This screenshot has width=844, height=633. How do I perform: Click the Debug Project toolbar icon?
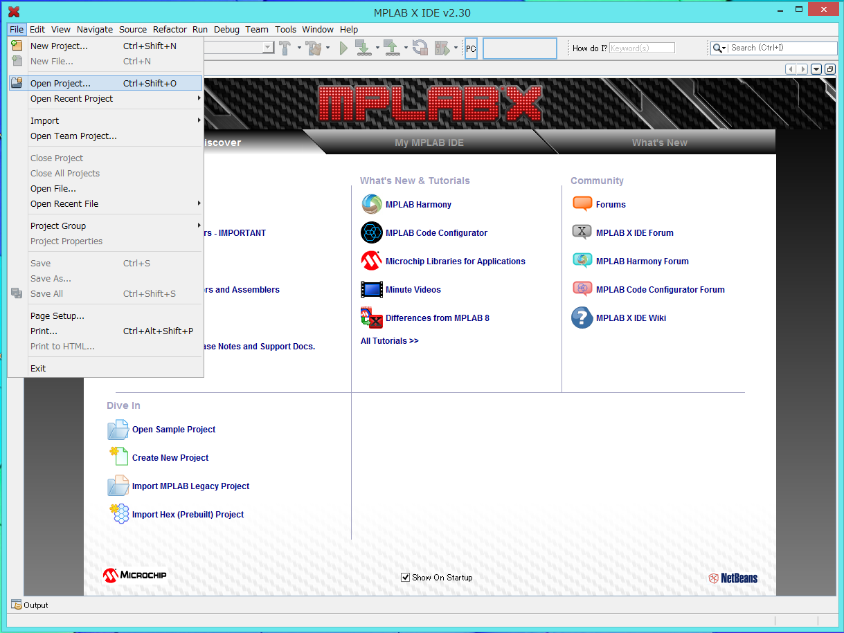pyautogui.click(x=442, y=48)
